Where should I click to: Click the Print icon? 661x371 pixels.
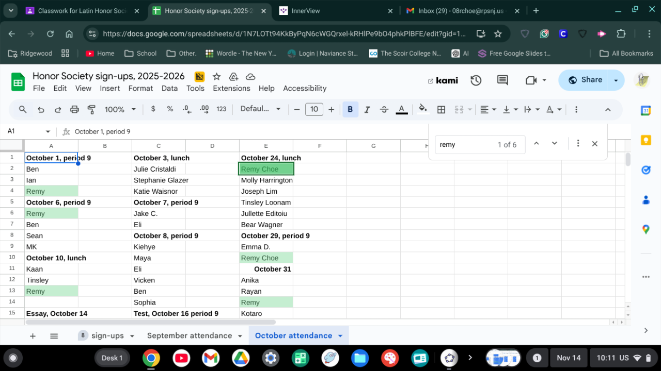74,109
